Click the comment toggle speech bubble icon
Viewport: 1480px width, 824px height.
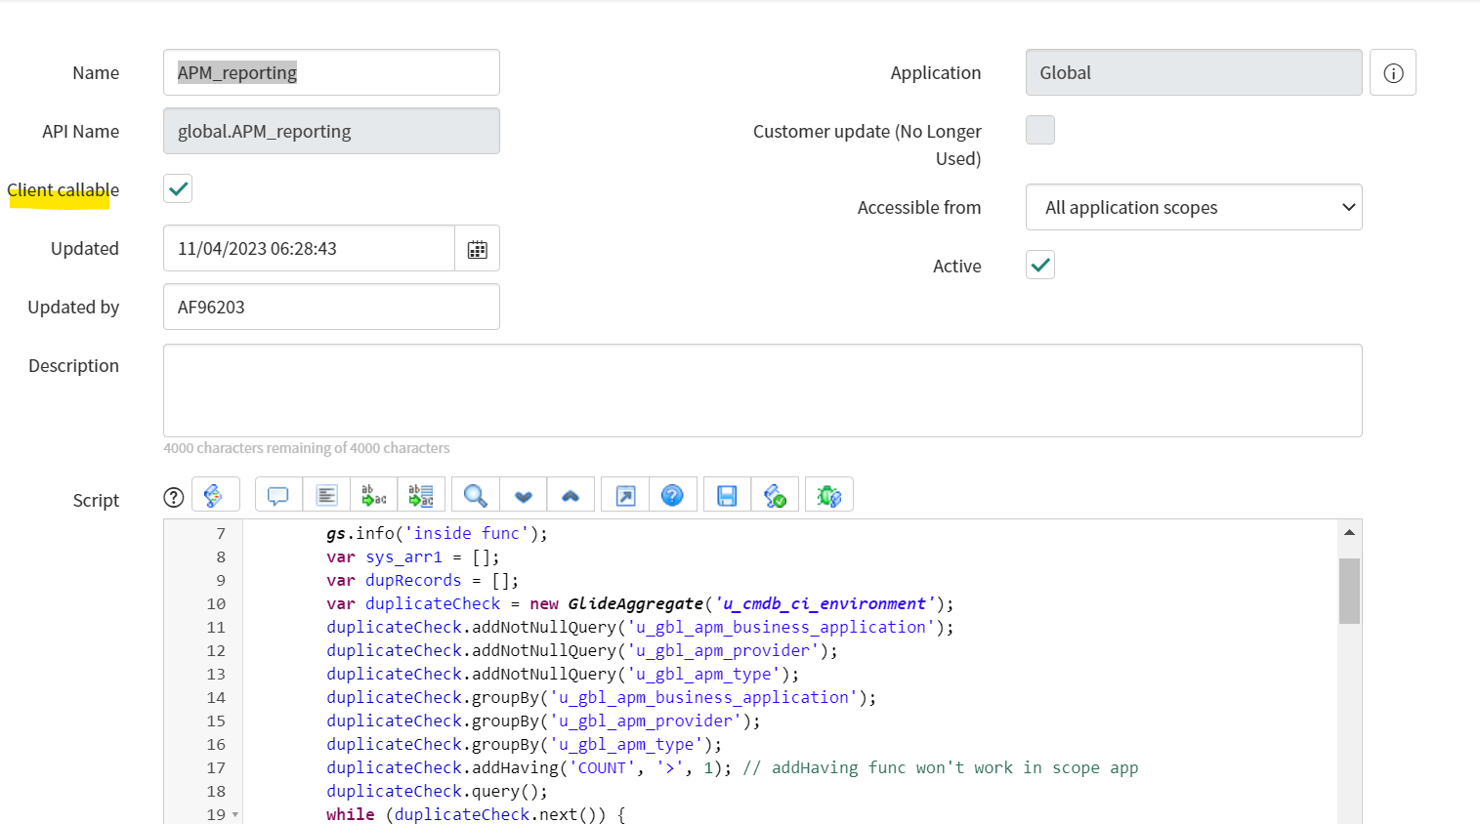[278, 495]
